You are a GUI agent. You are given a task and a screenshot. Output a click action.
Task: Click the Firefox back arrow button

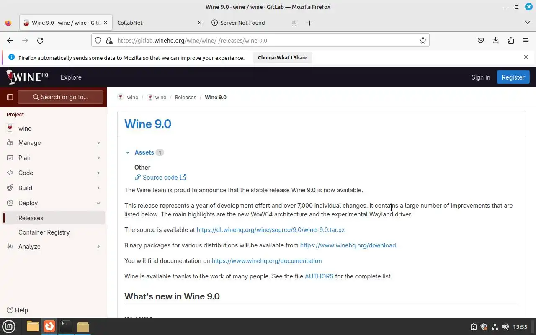coord(10,40)
